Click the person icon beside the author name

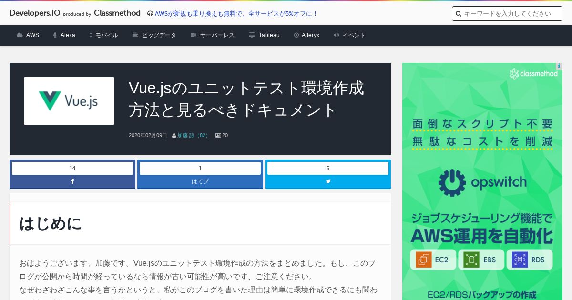[x=174, y=135]
